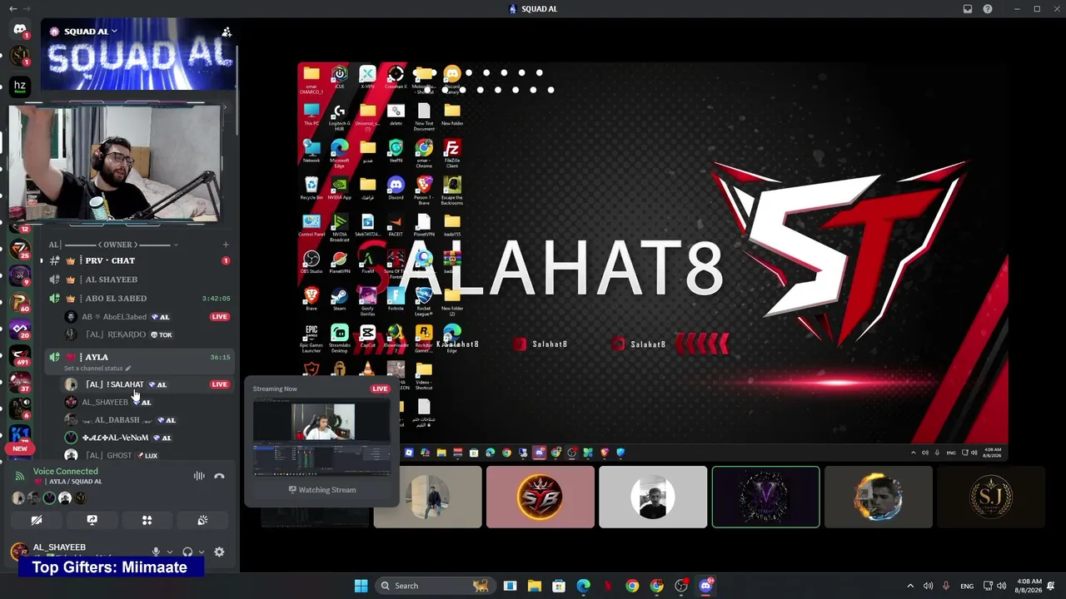
Task: Deafen with the headphones icon
Action: pos(187,552)
